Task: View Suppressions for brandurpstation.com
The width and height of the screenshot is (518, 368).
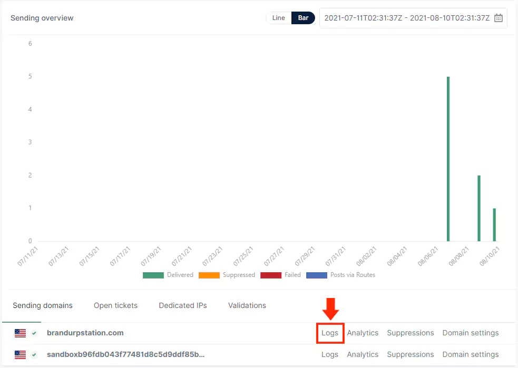Action: coord(411,333)
